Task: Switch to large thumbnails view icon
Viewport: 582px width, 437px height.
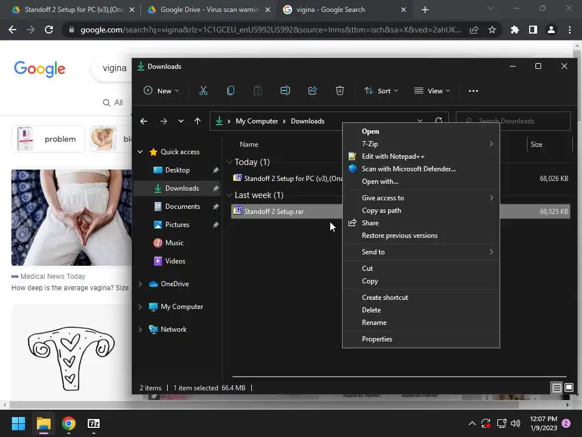Action: [x=568, y=388]
